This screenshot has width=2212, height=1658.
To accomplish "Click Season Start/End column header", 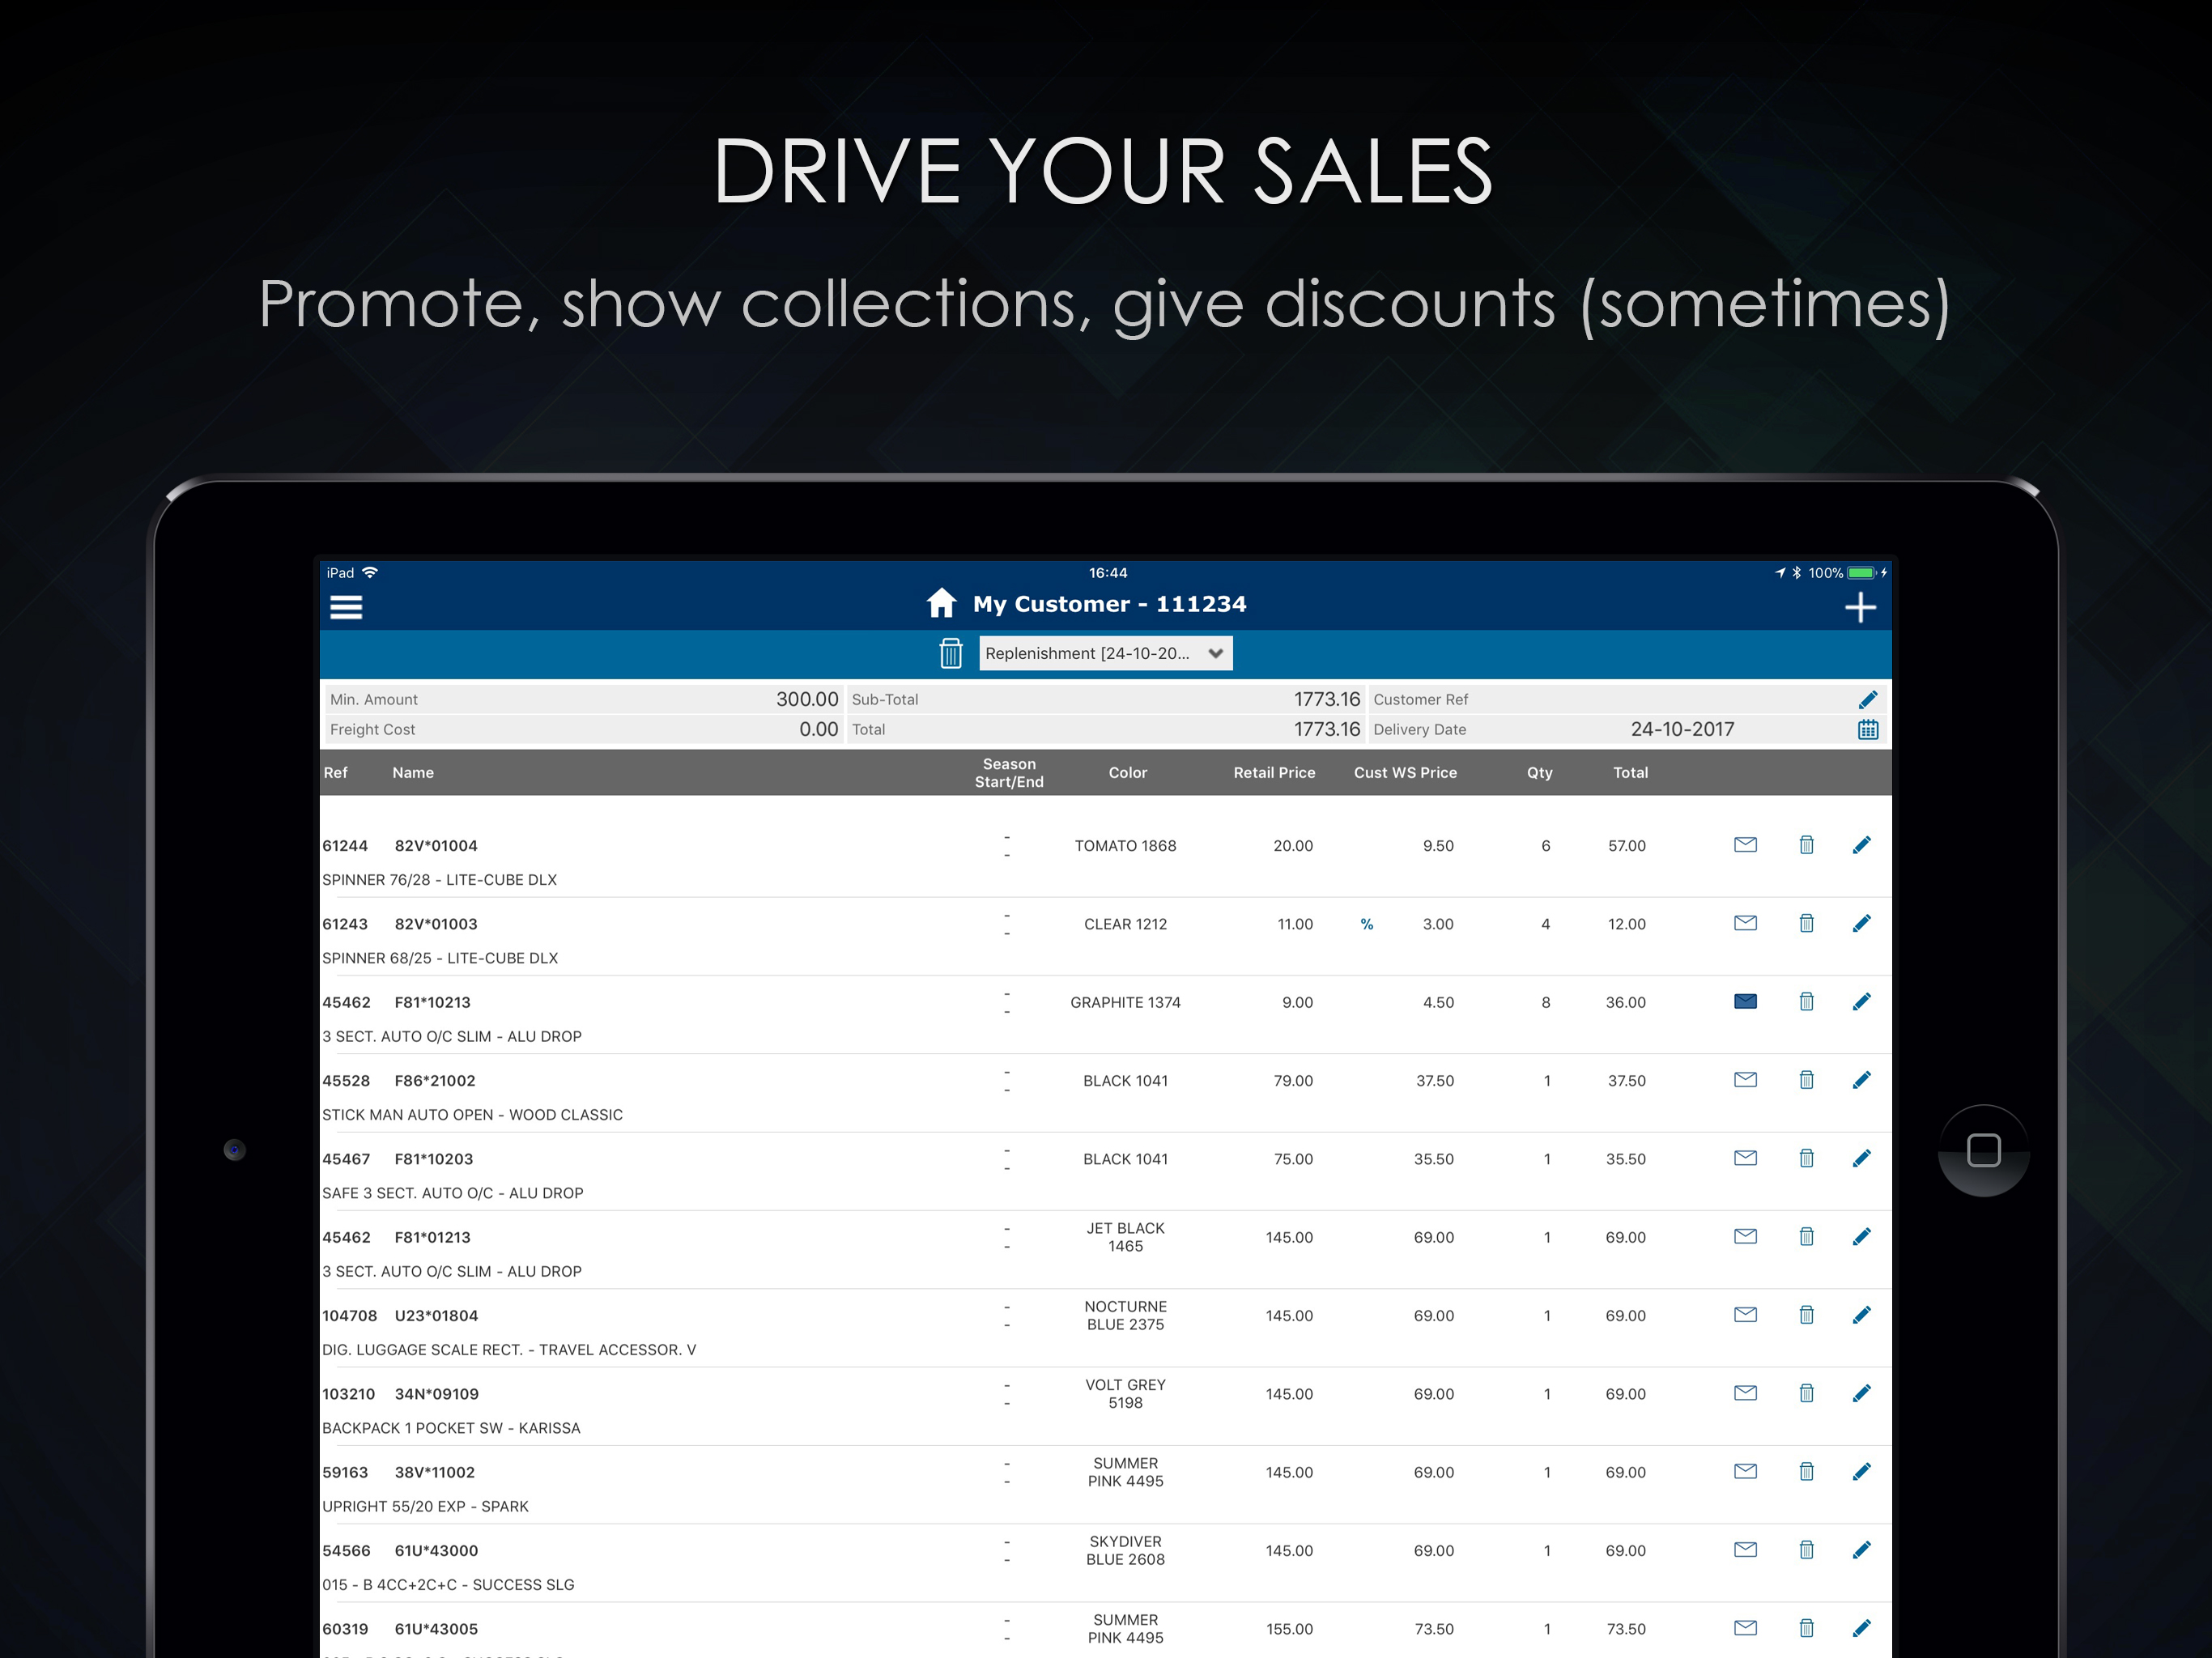I will (1009, 772).
